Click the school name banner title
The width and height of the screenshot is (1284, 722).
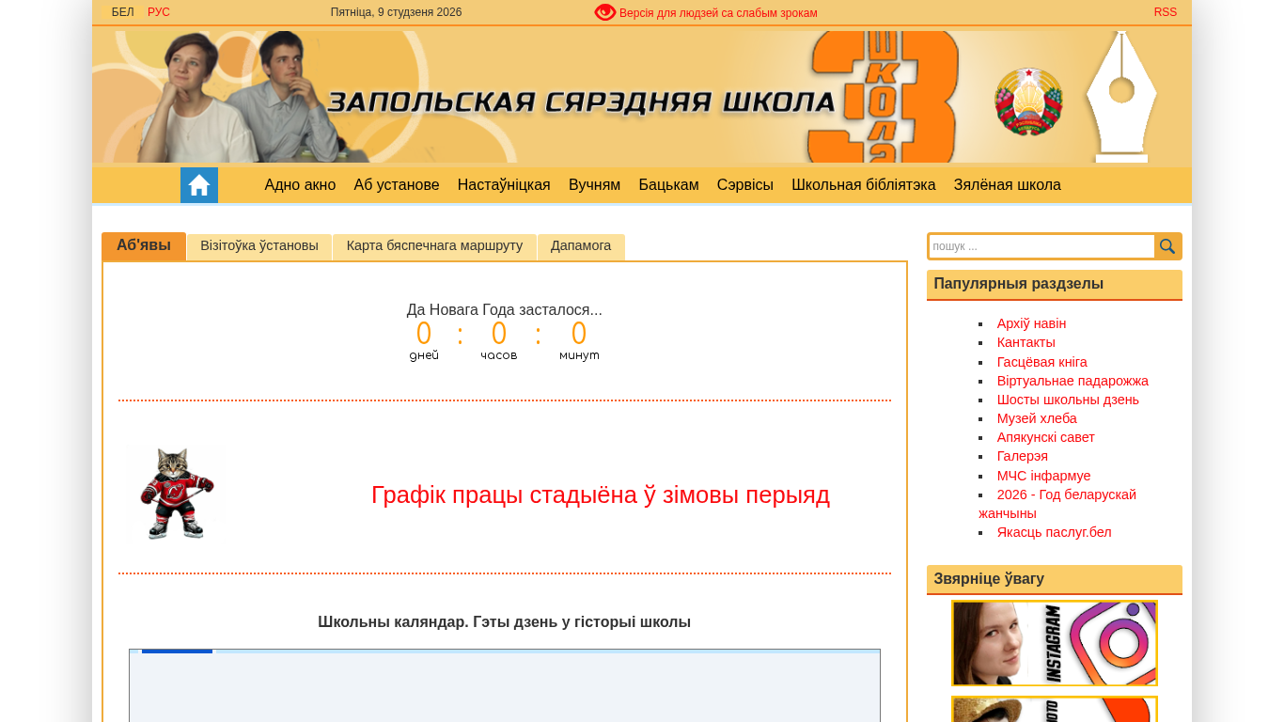pos(581,102)
